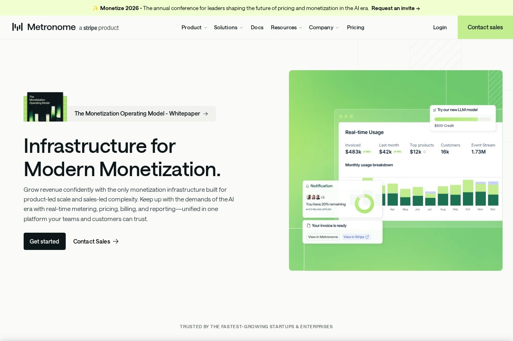Image resolution: width=513 pixels, height=341 pixels.
Task: Click the Get started button
Action: click(44, 241)
